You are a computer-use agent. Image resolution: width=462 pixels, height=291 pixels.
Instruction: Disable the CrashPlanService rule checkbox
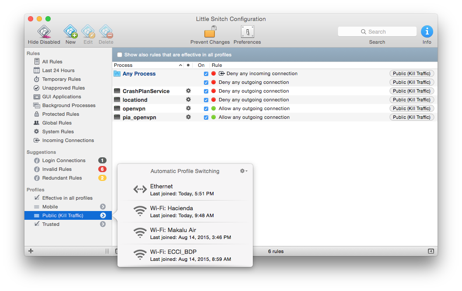tap(206, 91)
